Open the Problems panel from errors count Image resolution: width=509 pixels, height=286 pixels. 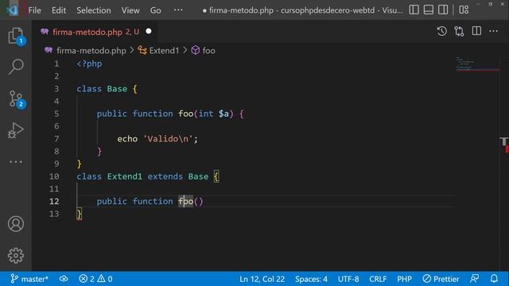click(95, 279)
